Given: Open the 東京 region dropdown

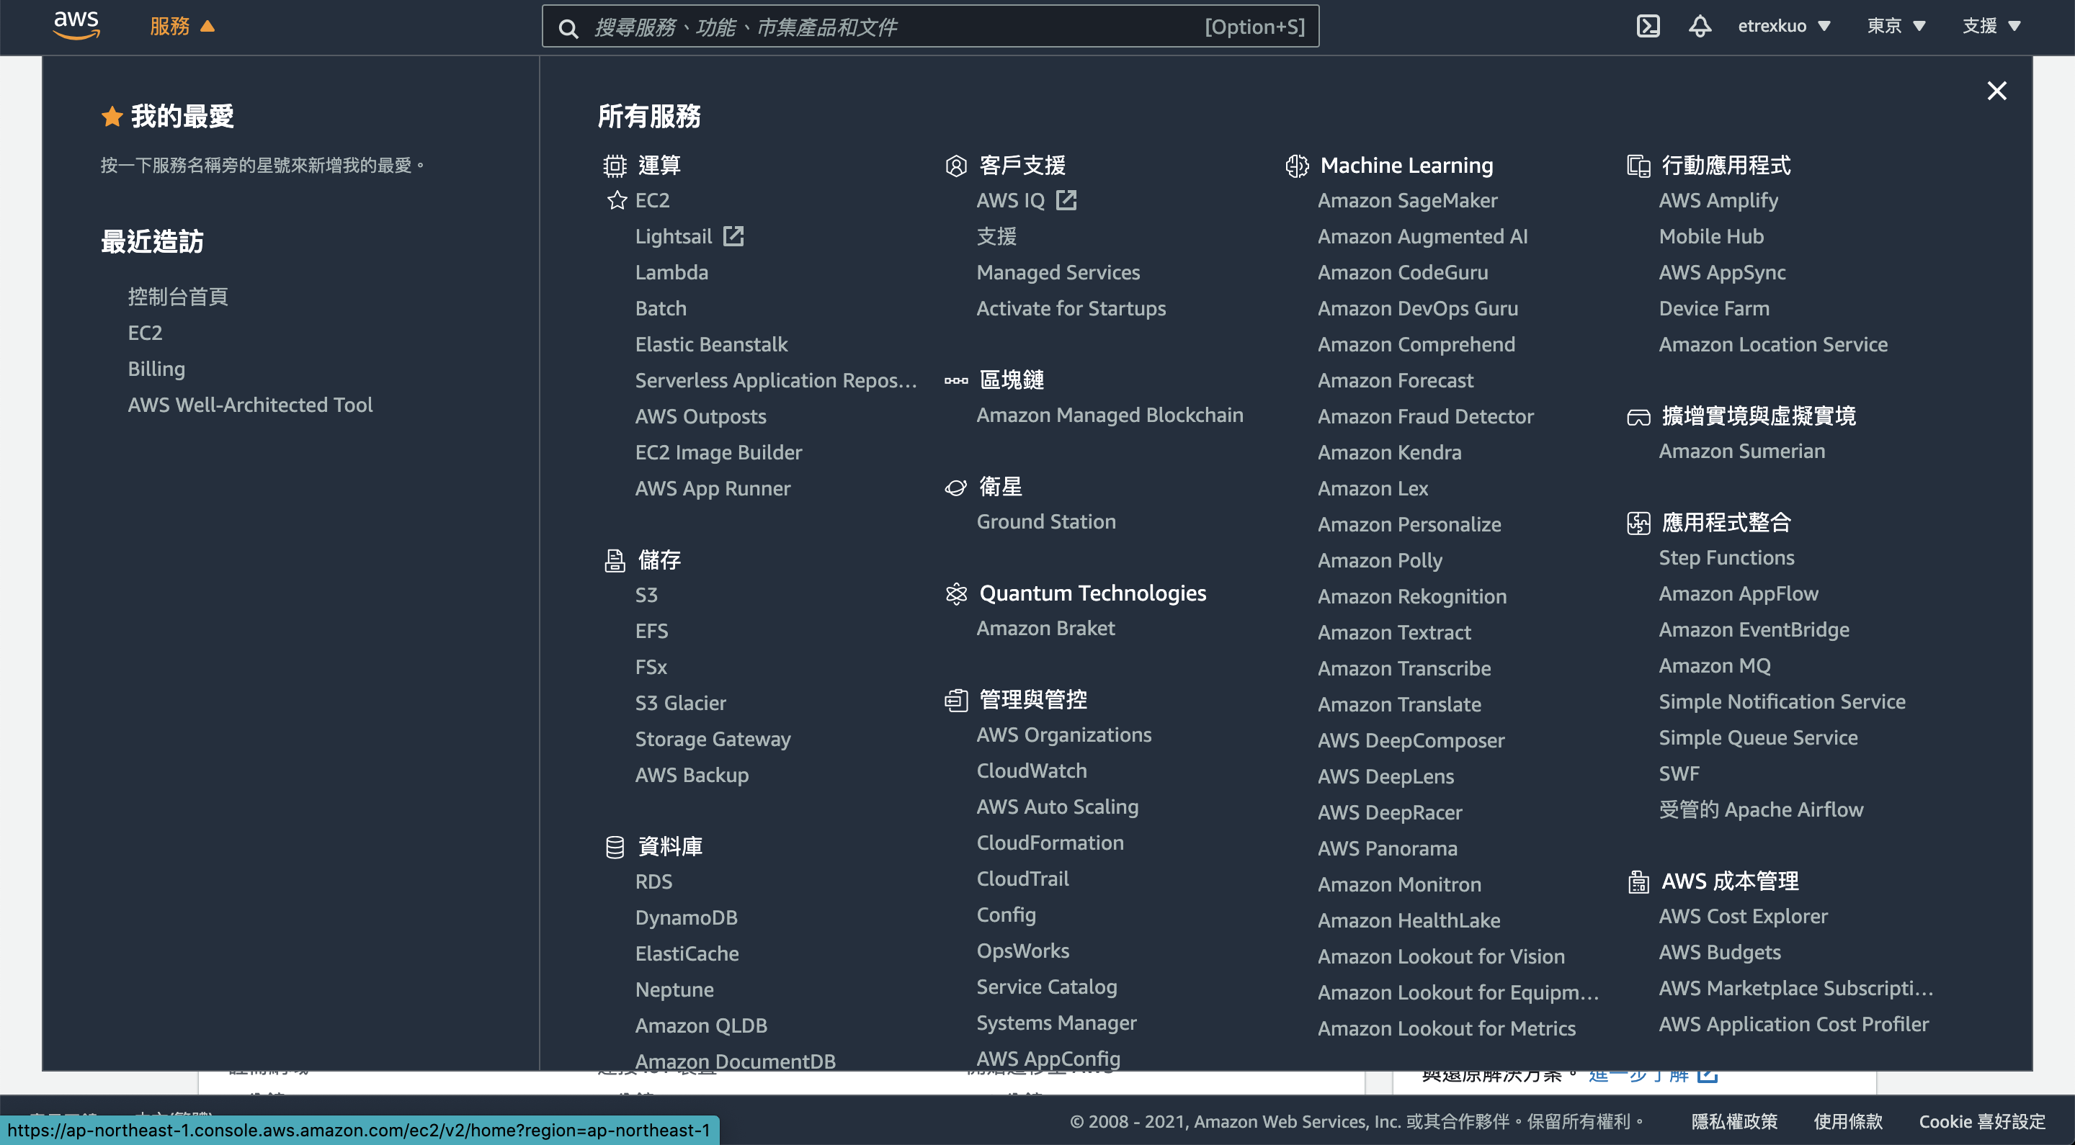Looking at the screenshot, I should pos(1896,26).
